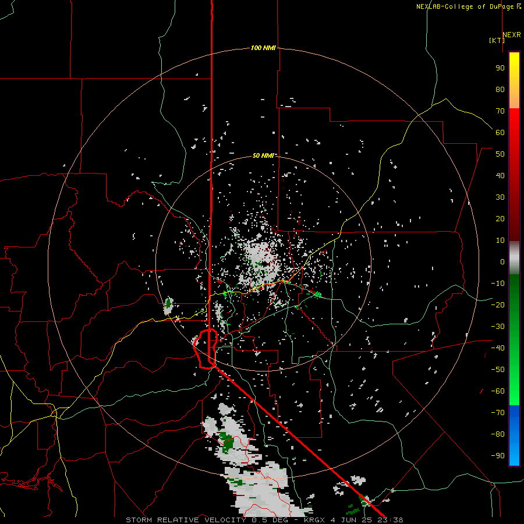Click the gray zero-velocity segment of color bar
This screenshot has height=524, width=524.
click(514, 258)
